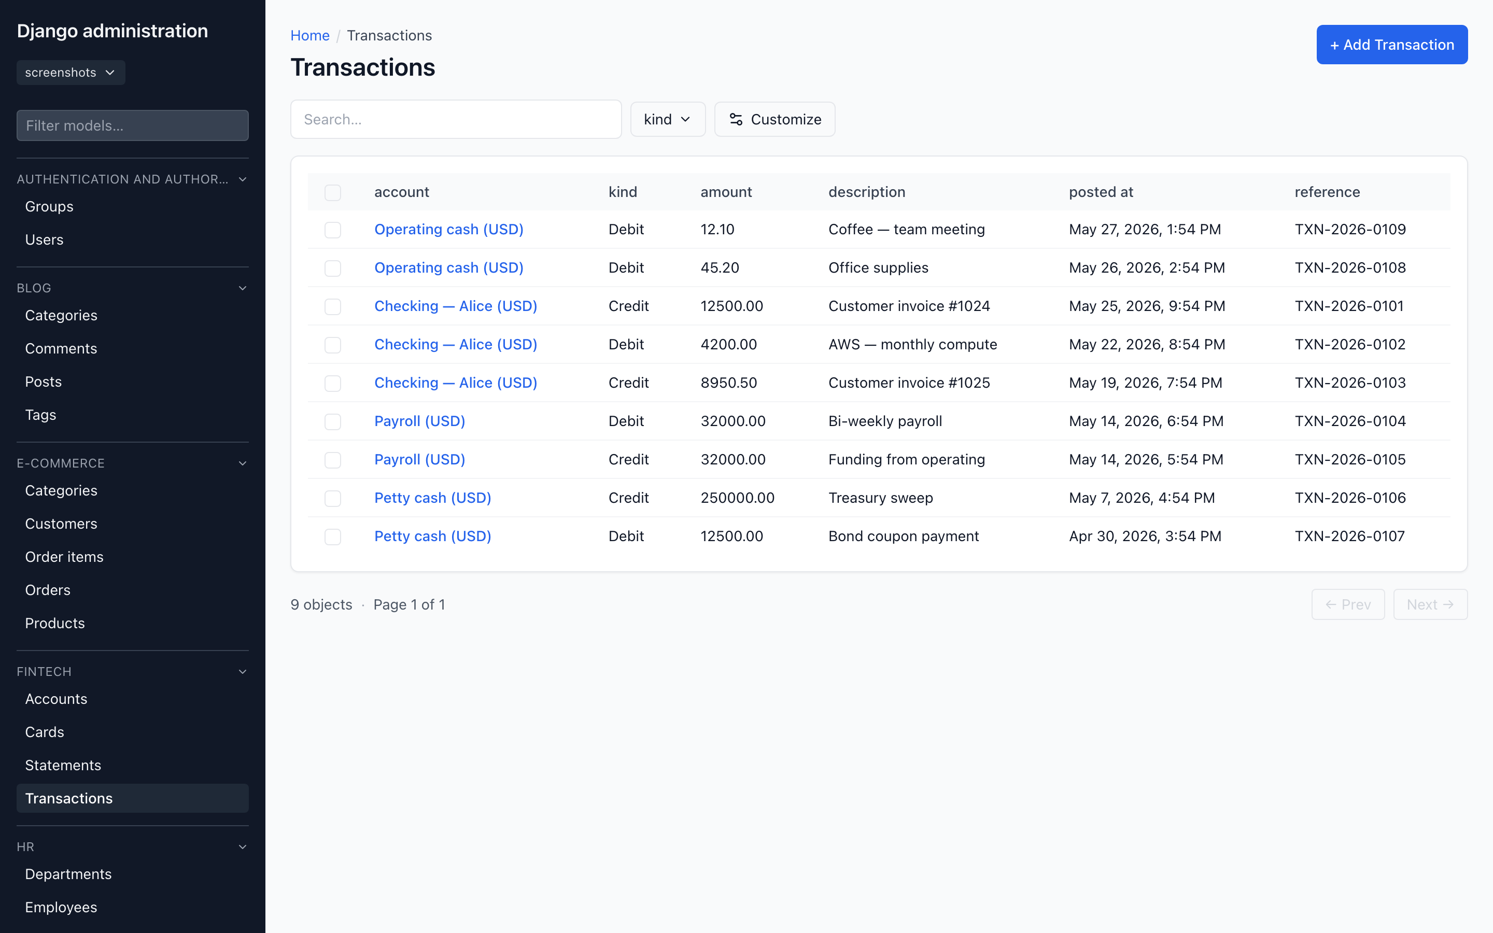Collapse the Blog sidebar section
Screen dimensions: 1493x933
click(x=243, y=288)
